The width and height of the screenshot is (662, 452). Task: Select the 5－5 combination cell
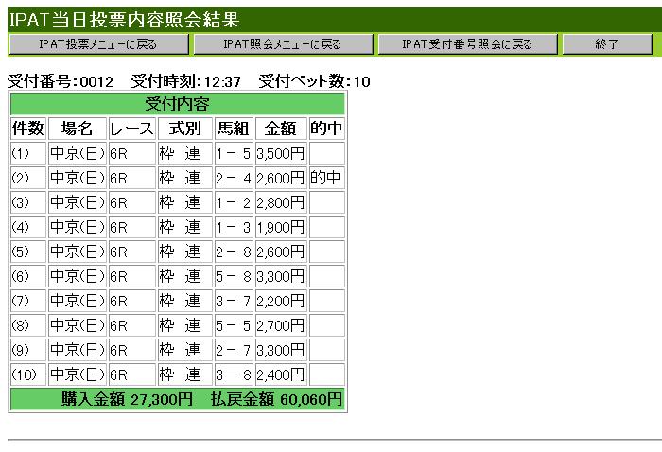233,325
